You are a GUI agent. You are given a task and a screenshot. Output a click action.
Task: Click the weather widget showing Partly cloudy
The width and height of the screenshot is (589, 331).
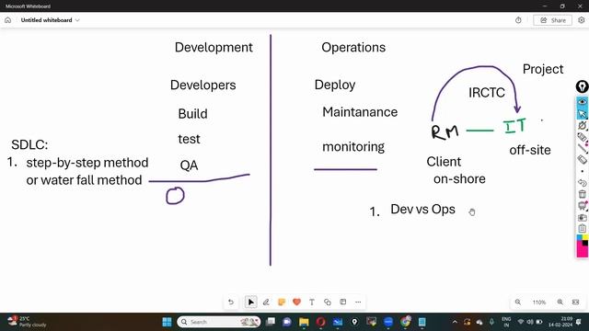pos(27,322)
